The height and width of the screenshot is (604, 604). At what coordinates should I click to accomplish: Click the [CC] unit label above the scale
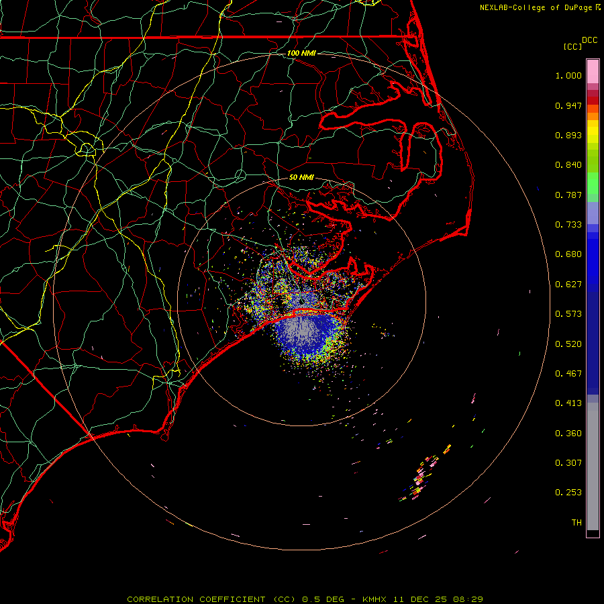point(572,46)
